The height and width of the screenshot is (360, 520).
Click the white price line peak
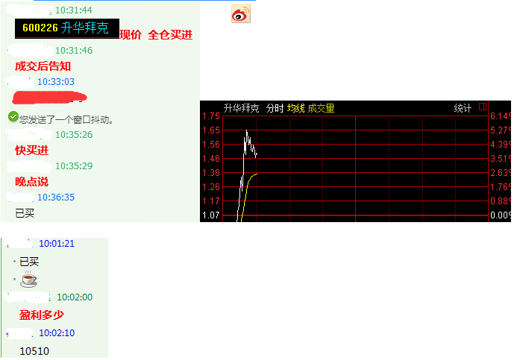(x=246, y=130)
